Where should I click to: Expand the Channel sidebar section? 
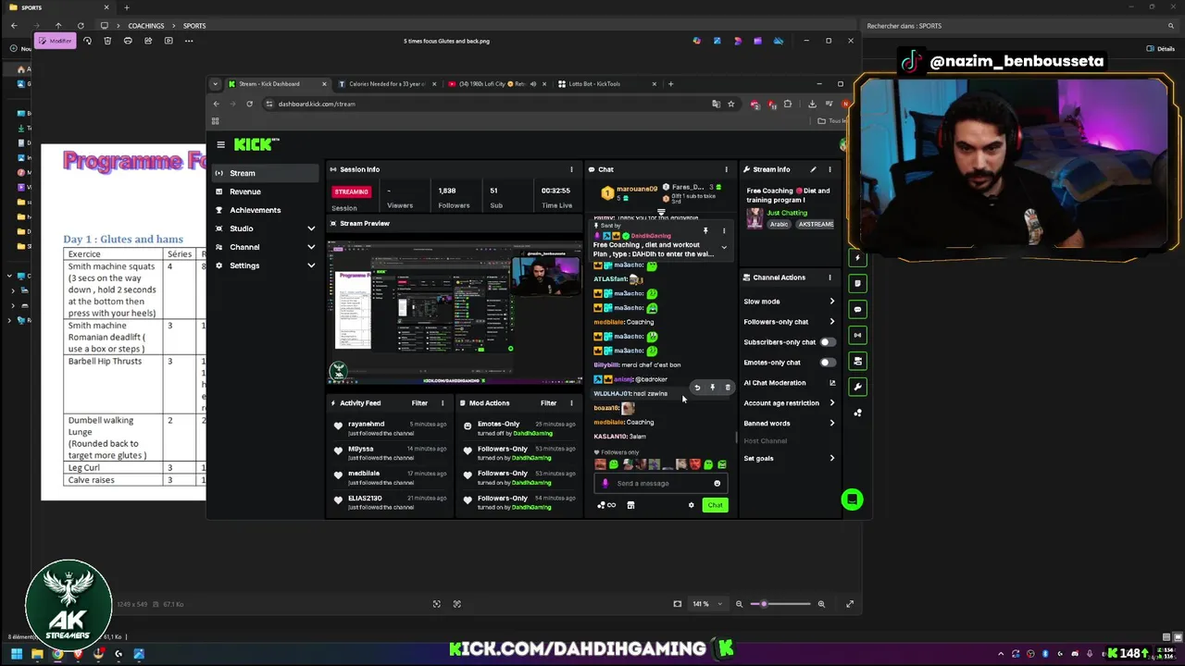pyautogui.click(x=311, y=247)
